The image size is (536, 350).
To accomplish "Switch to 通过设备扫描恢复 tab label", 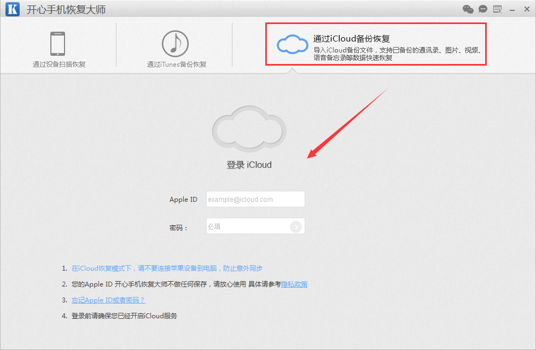I will click(x=59, y=65).
